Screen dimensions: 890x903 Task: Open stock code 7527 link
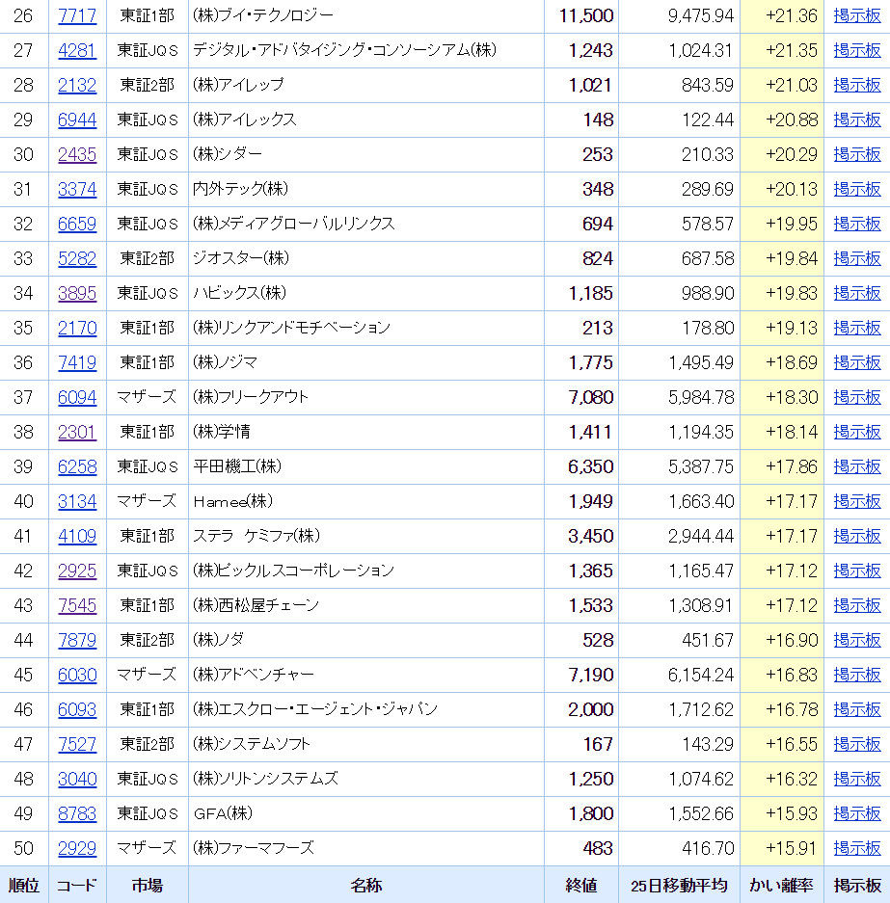(77, 744)
